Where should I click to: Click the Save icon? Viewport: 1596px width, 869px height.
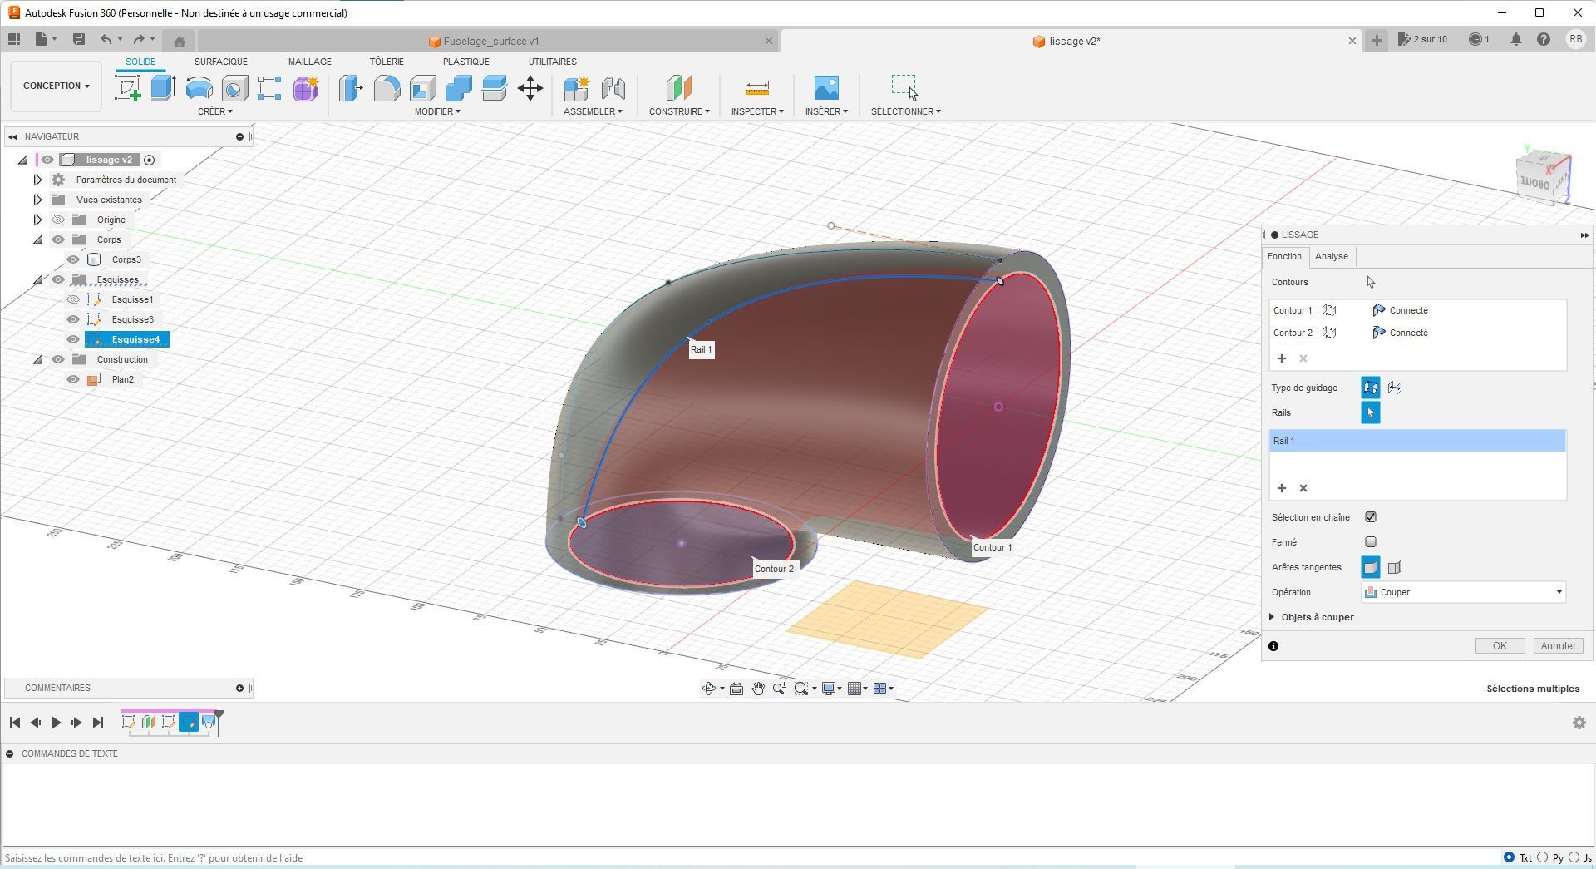click(79, 39)
